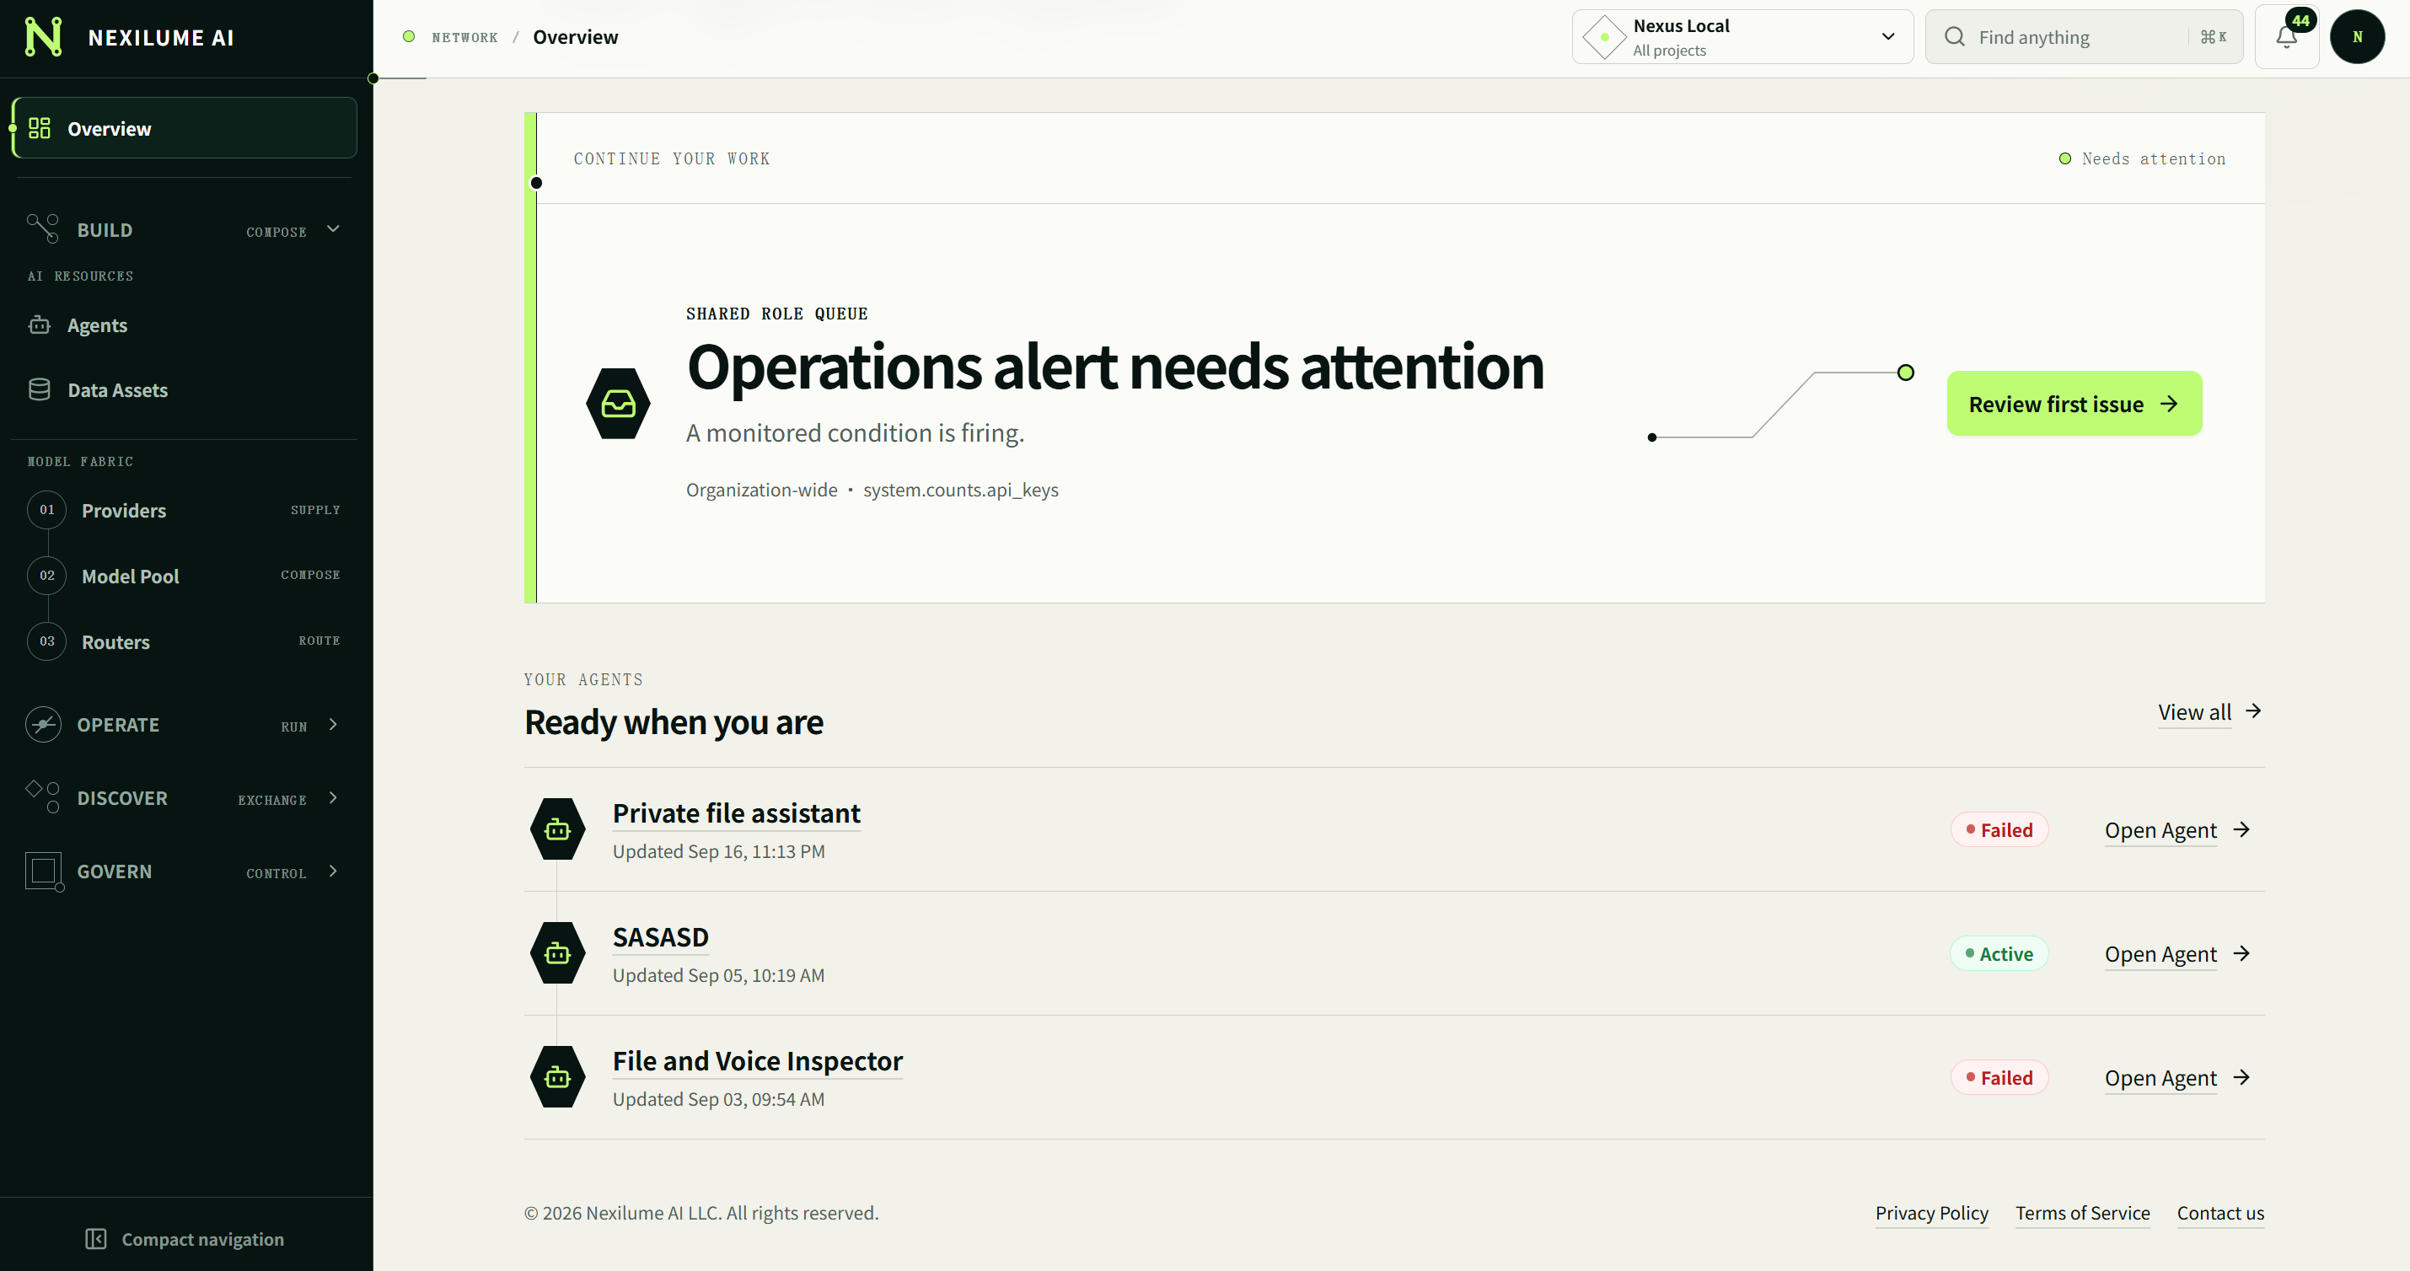
Task: Expand the Govern section chevron
Action: (333, 871)
